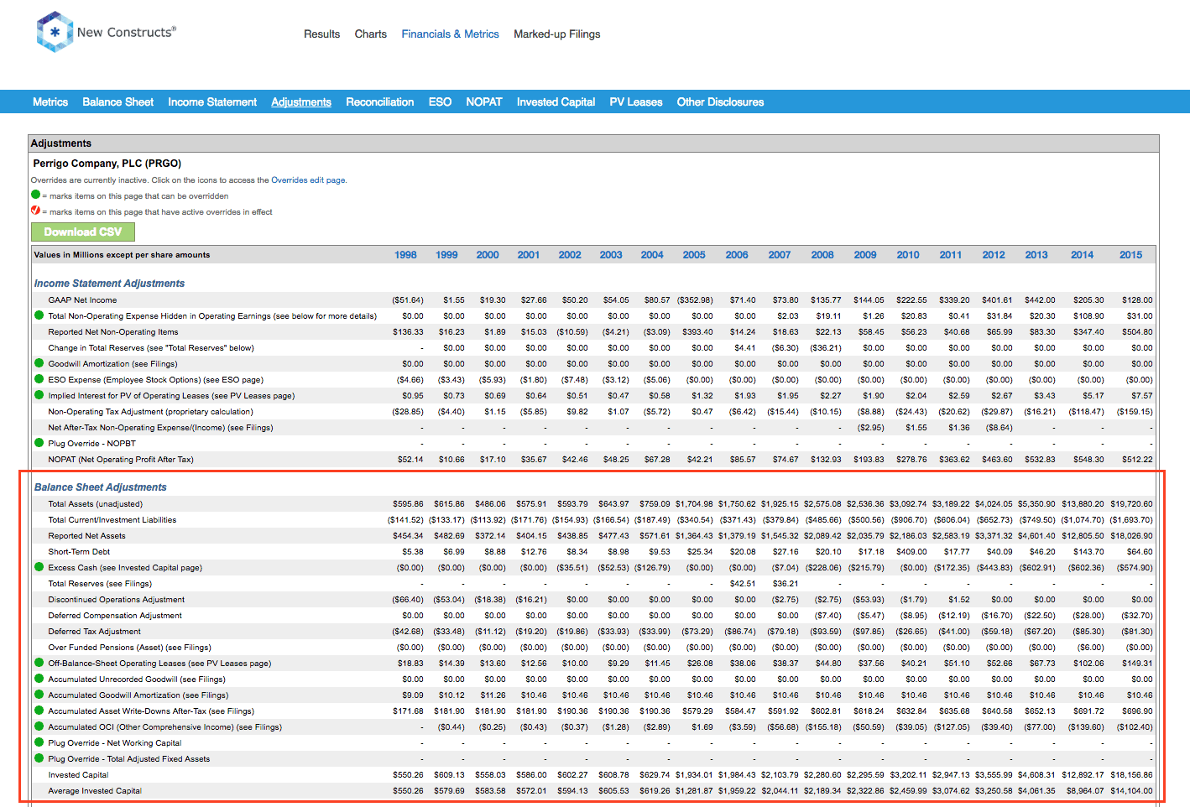This screenshot has height=807, width=1190.
Task: Switch to the Income Statement tab
Action: coord(212,102)
